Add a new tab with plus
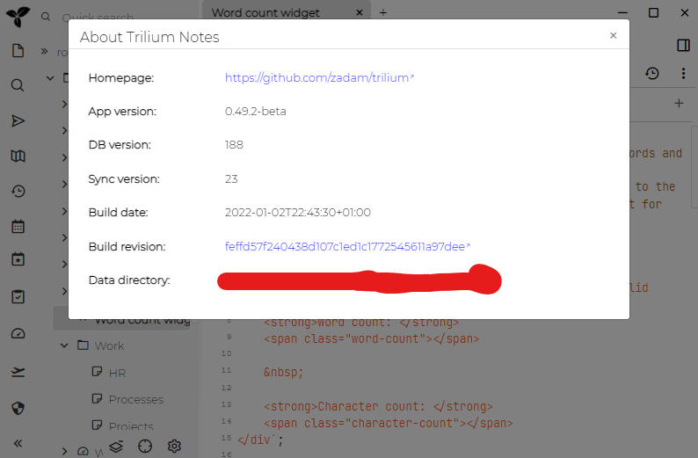Viewport: 698px width, 458px height. pos(383,12)
